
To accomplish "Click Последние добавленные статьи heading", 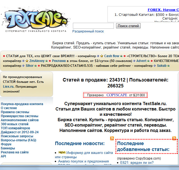I will click(143, 146).
